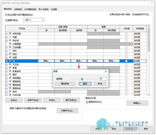The height and width of the screenshot is (135, 156).
Task: Go to the 过滤器 tab
Action: click(54, 9)
